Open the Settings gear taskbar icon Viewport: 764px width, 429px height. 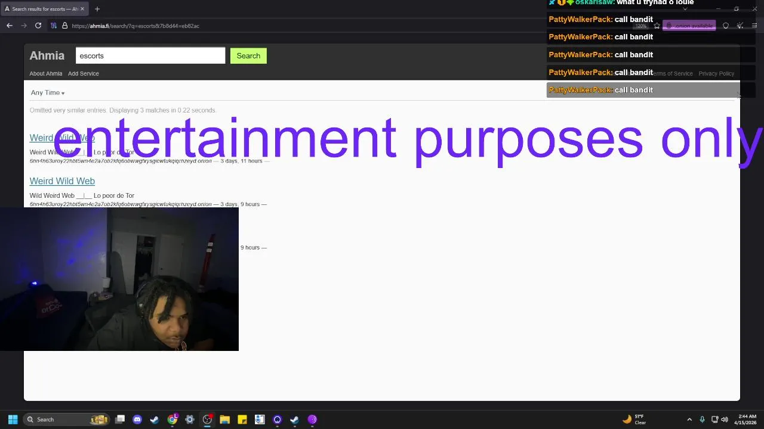coord(190,419)
